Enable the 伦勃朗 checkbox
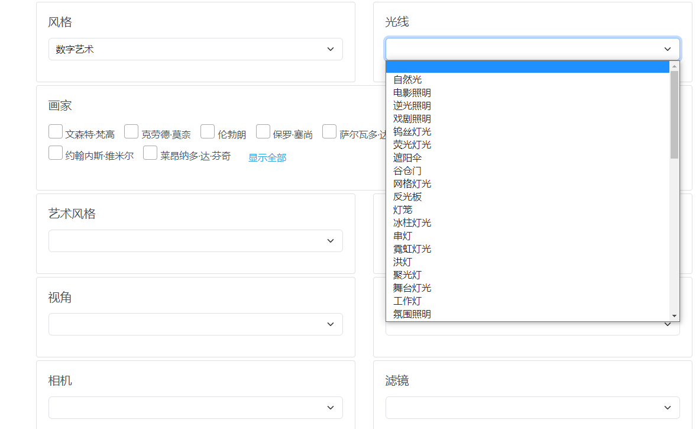 (208, 131)
